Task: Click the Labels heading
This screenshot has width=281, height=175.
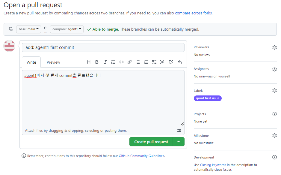Action: coord(198,91)
